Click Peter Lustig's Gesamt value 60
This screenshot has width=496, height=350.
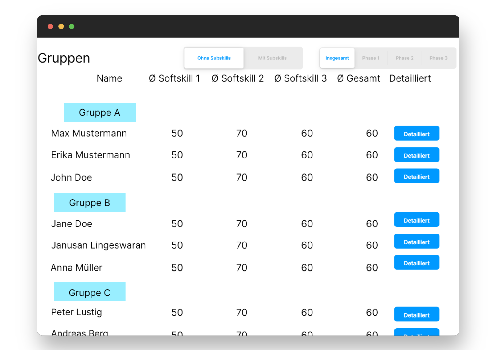(x=372, y=313)
